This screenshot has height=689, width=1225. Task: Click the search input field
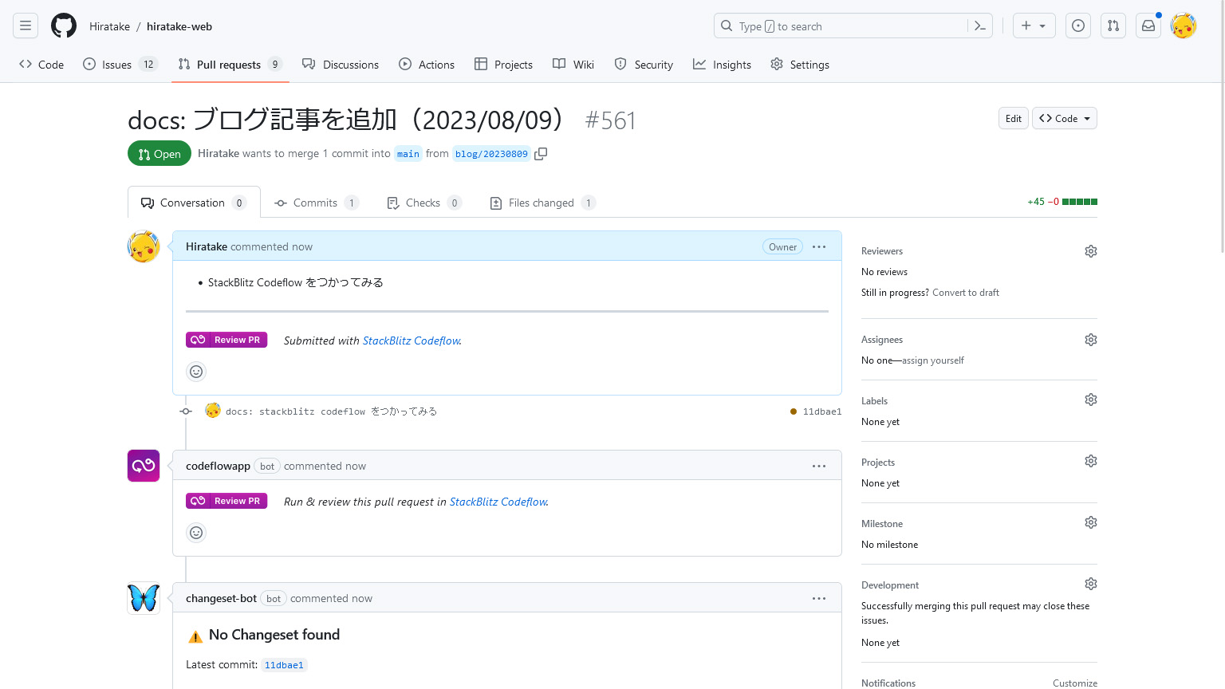[853, 26]
